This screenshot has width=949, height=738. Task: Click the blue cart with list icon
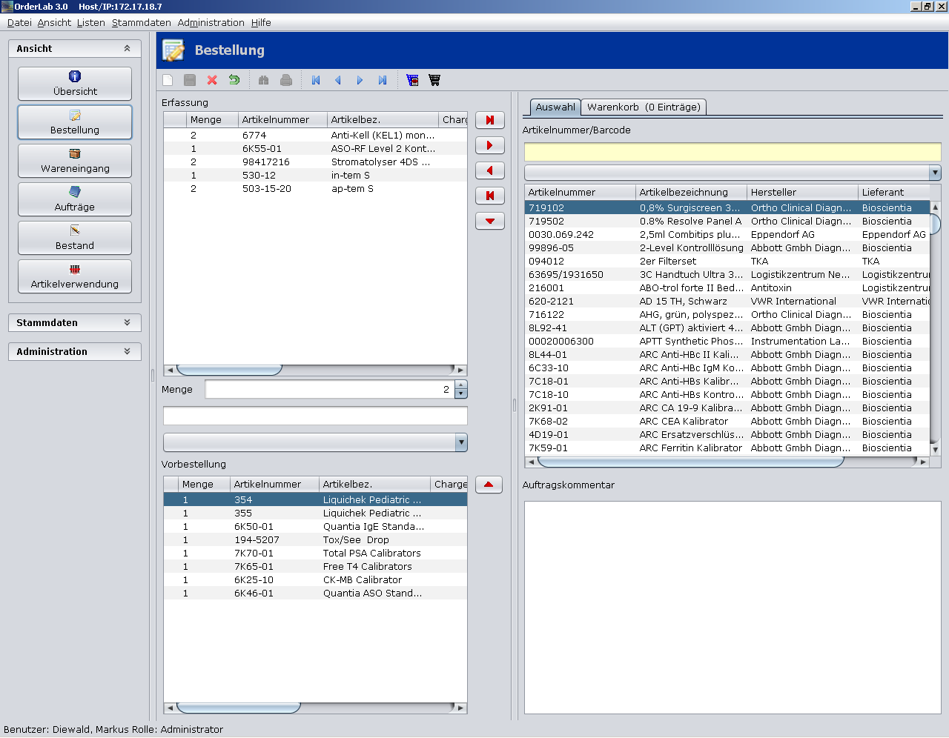(412, 80)
